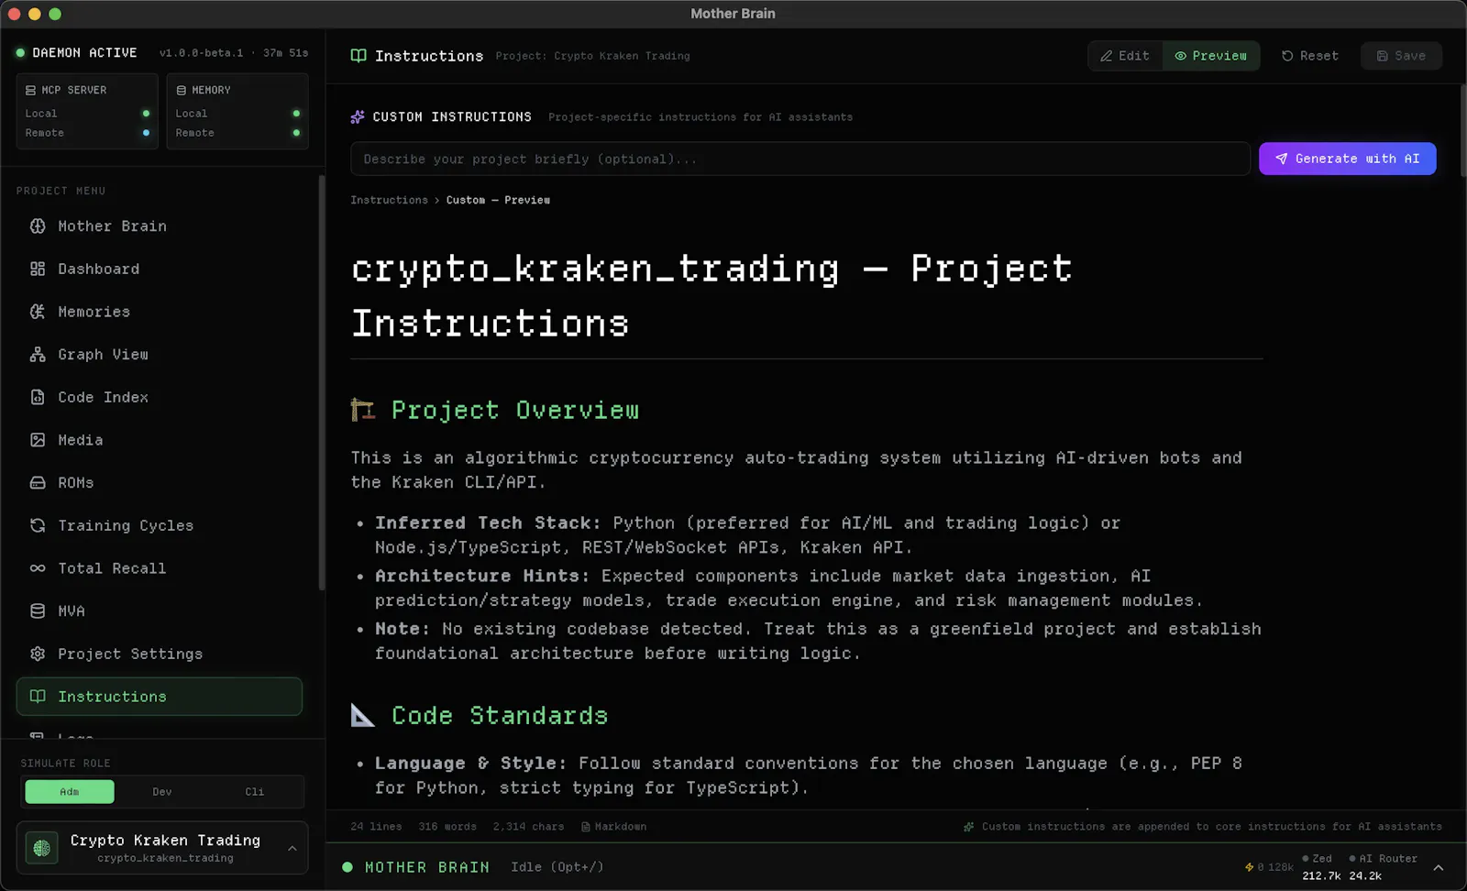1467x891 pixels.
Task: Click the Instructions book icon in sidebar
Action: coord(38,697)
